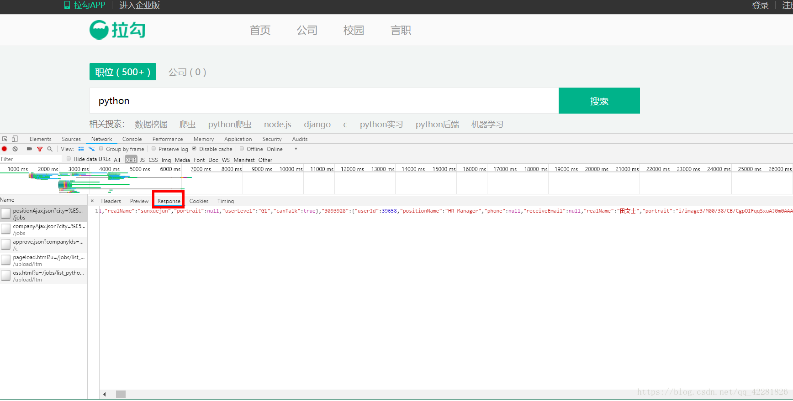Viewport: 793px width, 401px height.
Task: Click related search django
Action: coord(317,125)
